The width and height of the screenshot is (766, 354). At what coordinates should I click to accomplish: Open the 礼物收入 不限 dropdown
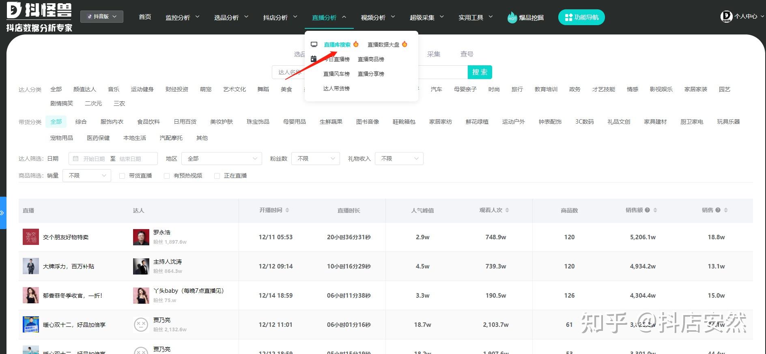pyautogui.click(x=399, y=159)
